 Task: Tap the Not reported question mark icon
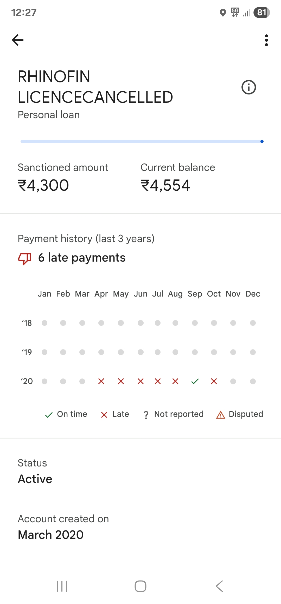tap(146, 415)
